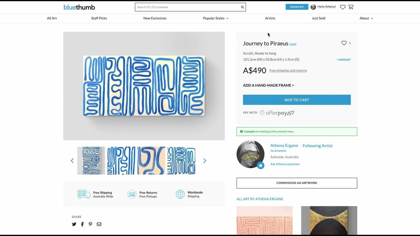Open the New Exclusives menu item
This screenshot has height=236, width=420.
pyautogui.click(x=155, y=18)
